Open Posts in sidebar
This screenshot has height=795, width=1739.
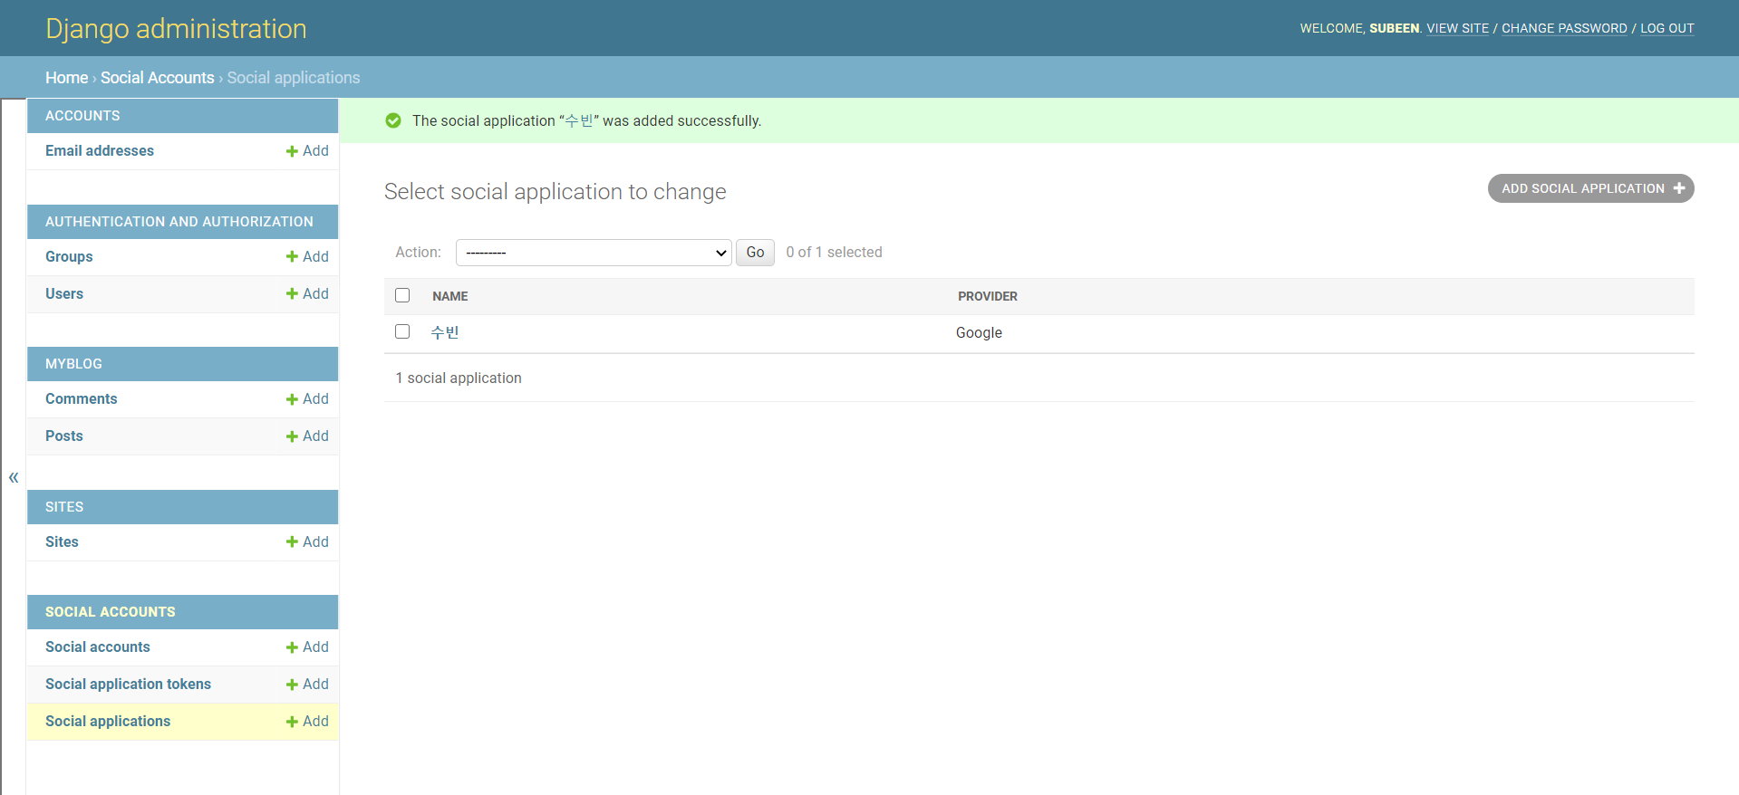(64, 436)
